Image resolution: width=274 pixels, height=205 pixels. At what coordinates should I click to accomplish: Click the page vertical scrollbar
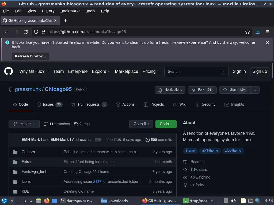[x=272, y=70]
